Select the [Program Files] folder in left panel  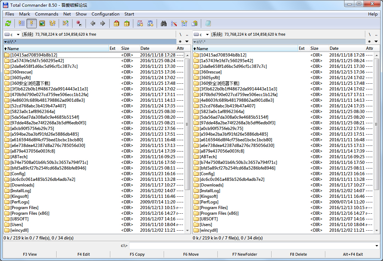point(24,208)
